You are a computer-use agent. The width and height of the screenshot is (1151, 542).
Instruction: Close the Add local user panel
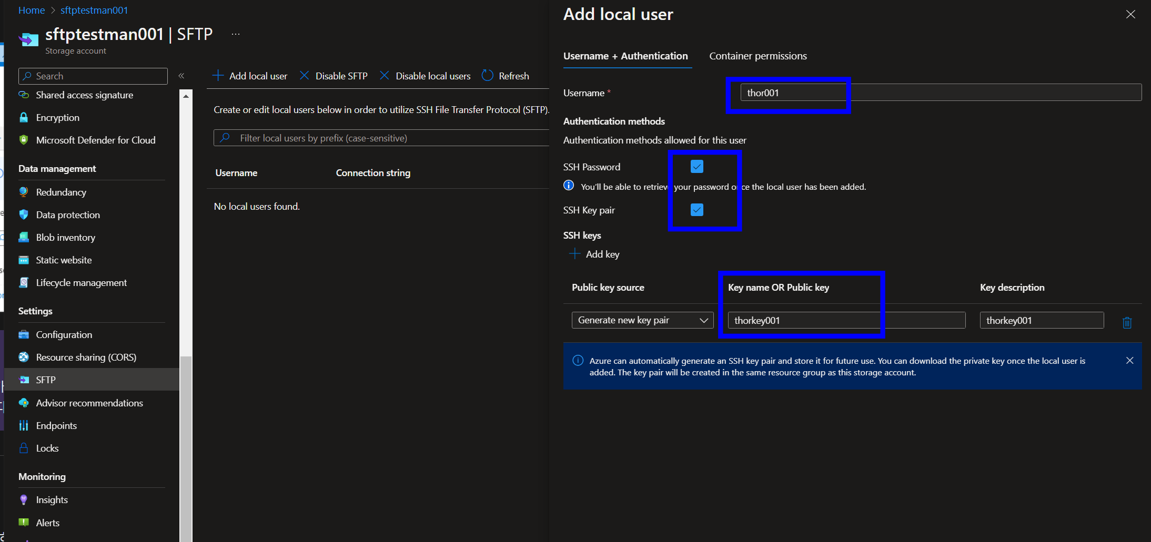pos(1130,14)
